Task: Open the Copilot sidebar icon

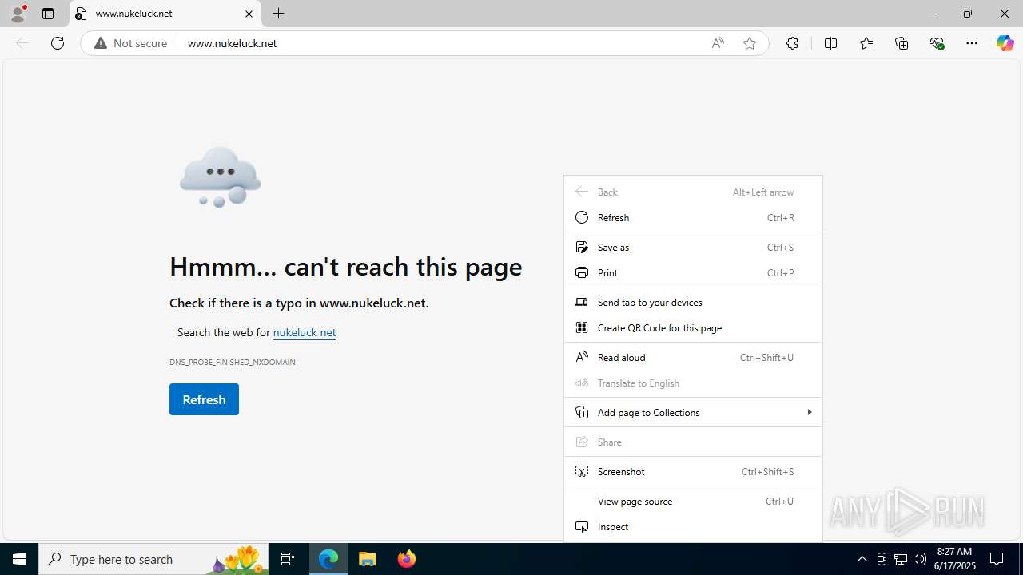Action: click(x=1005, y=43)
